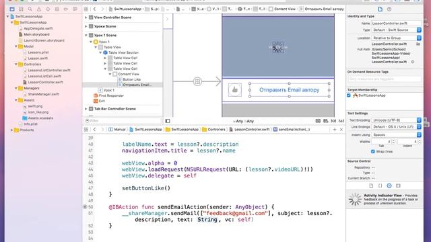Open the Indent Using dropdown
431x242 pixels.
(x=397, y=134)
